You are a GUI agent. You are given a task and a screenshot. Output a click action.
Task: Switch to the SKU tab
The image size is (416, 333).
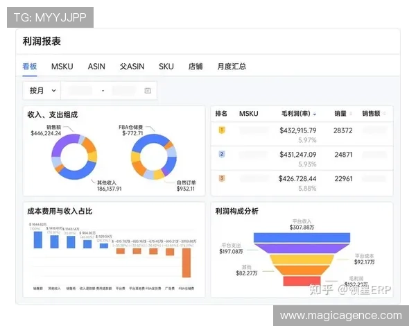pyautogui.click(x=166, y=67)
